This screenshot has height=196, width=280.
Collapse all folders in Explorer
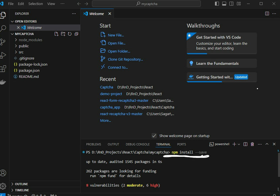pyautogui.click(x=76, y=34)
